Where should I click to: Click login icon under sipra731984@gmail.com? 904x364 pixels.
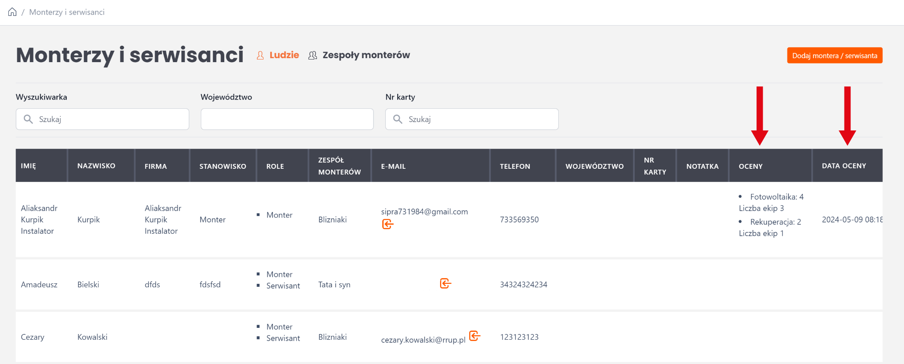(x=388, y=224)
